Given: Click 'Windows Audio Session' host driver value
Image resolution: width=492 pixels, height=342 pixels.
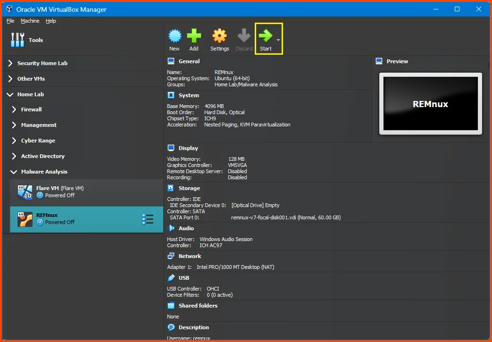Looking at the screenshot, I should tap(226, 239).
